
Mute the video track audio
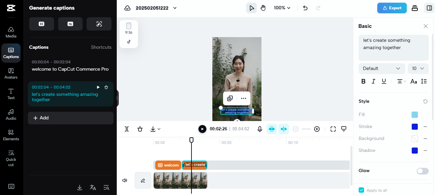[125, 180]
